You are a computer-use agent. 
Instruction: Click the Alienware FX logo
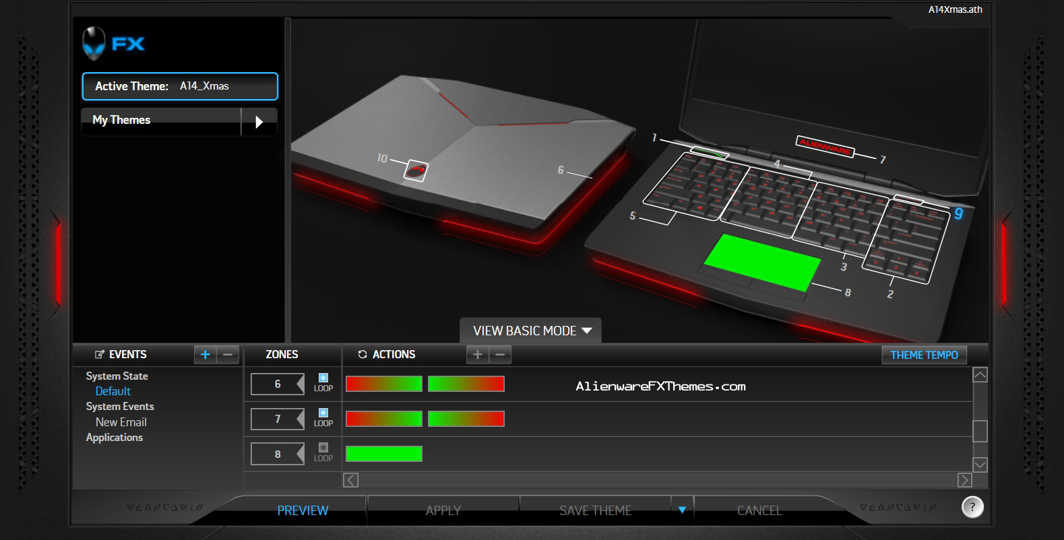113,44
